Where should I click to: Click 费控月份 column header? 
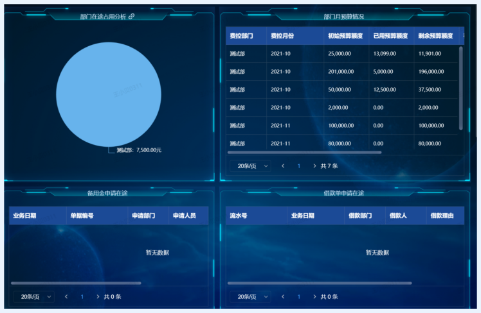(282, 36)
